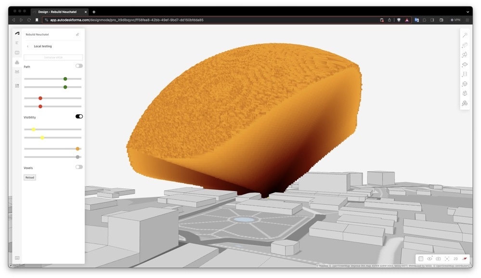Toggle the eye visibility icon in viewport bar
The width and height of the screenshot is (481, 278).
coord(430,259)
